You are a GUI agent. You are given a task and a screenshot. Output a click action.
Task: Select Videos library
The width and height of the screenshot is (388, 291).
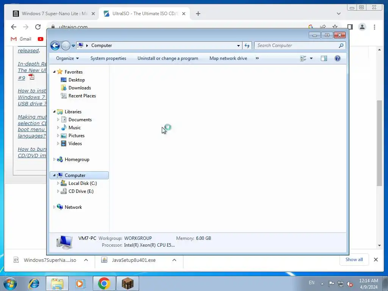75,144
